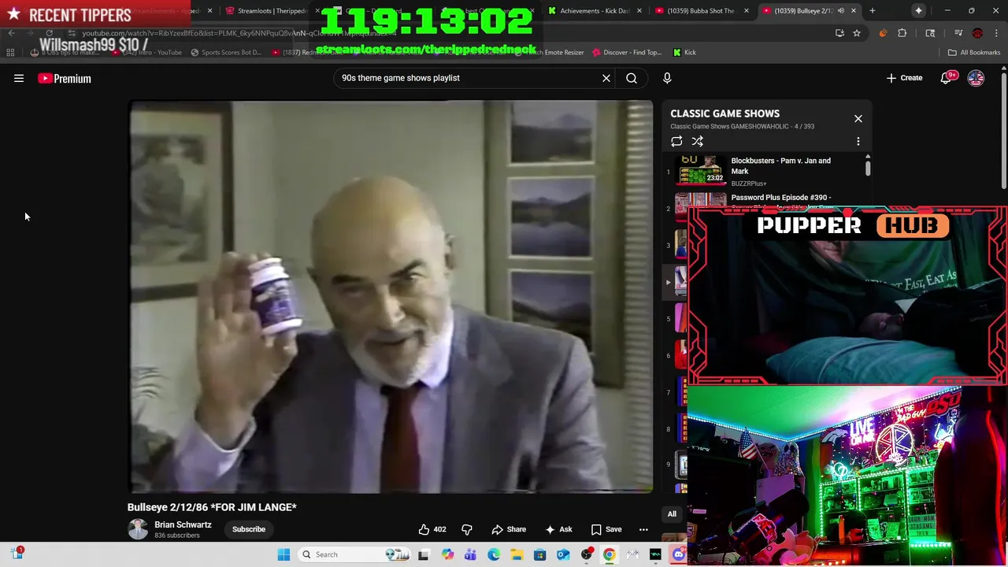
Task: Open Sports Scores Bot bookmark
Action: pyautogui.click(x=226, y=53)
